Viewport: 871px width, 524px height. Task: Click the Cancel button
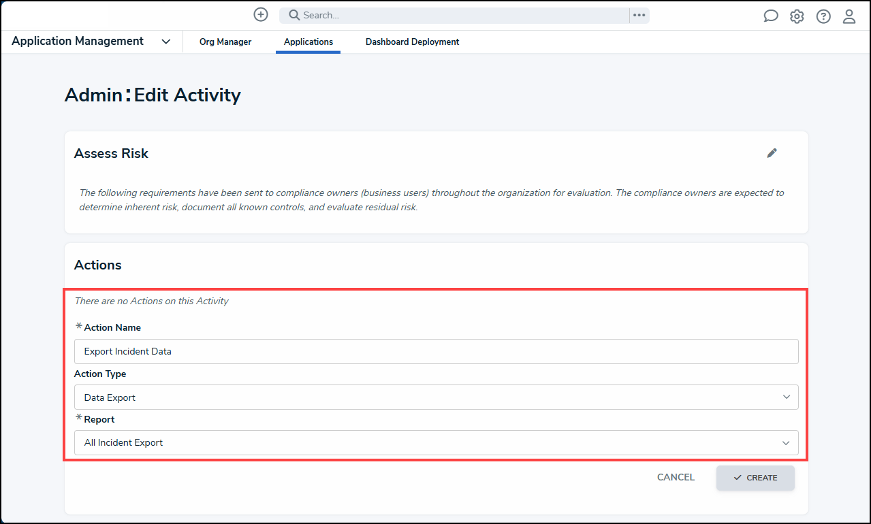click(676, 478)
